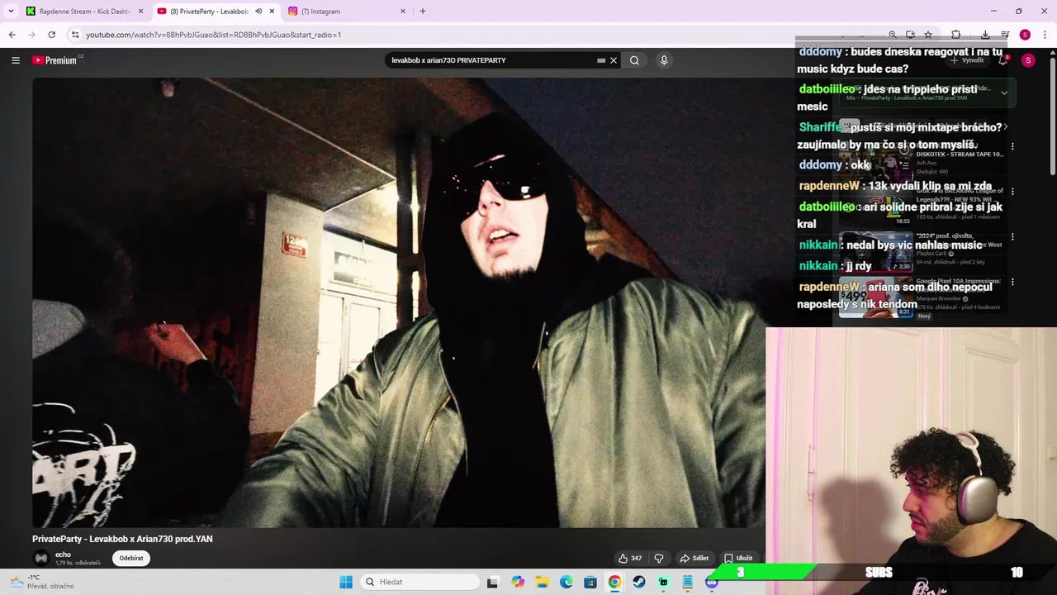The height and width of the screenshot is (595, 1057).
Task: Switch to the Rapdenne Stream Kick Dashboard tab
Action: tap(85, 12)
